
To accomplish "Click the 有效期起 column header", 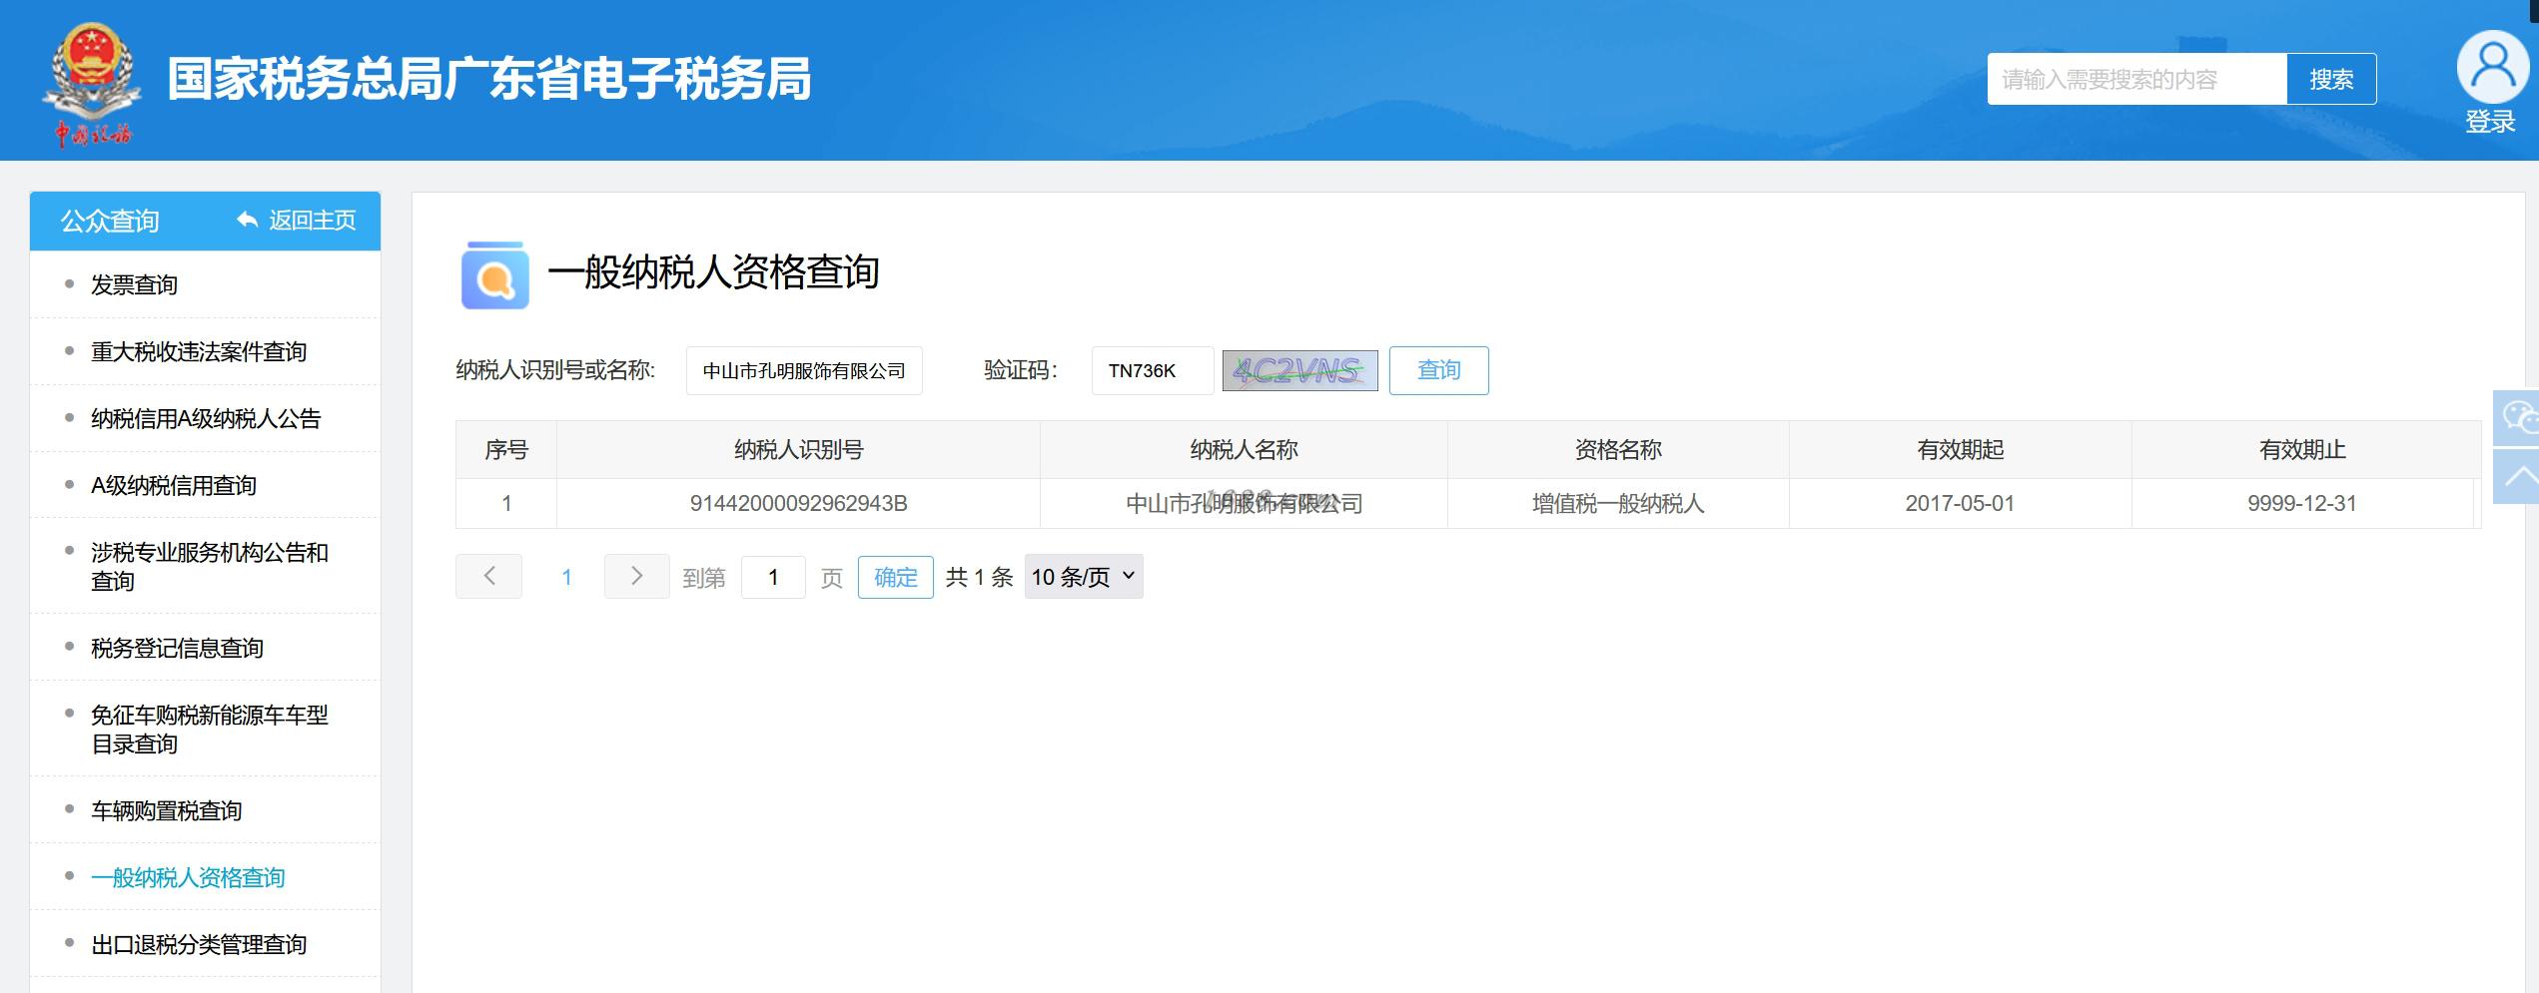I will point(1960,450).
